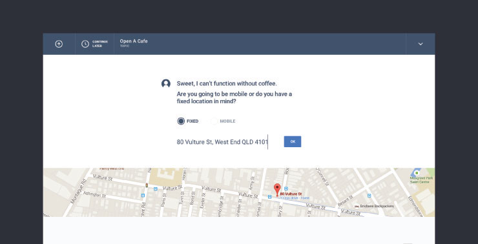Image resolution: width=478 pixels, height=244 pixels.
Task: Click the Mobile option label text
Action: coord(228,121)
